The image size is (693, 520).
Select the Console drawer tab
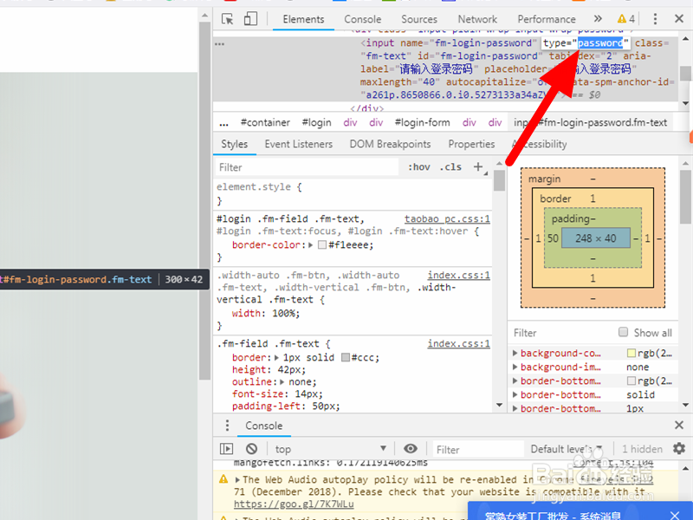coord(264,426)
